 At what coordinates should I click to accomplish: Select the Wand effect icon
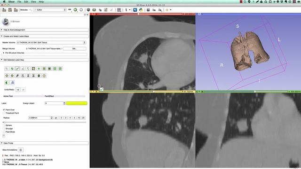tap(28, 69)
